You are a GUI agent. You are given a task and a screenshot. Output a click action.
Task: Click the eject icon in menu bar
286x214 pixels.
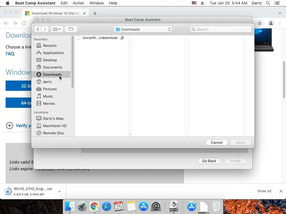pyautogui.click(x=202, y=3)
